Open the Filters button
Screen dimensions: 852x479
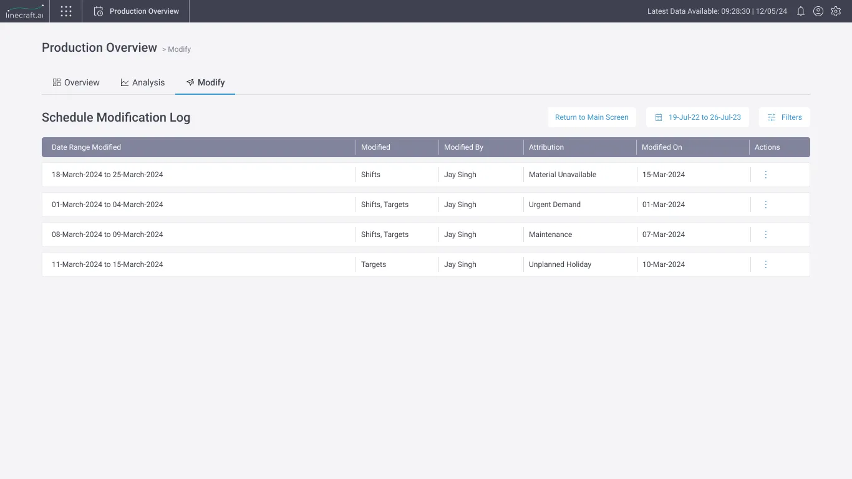pos(785,117)
